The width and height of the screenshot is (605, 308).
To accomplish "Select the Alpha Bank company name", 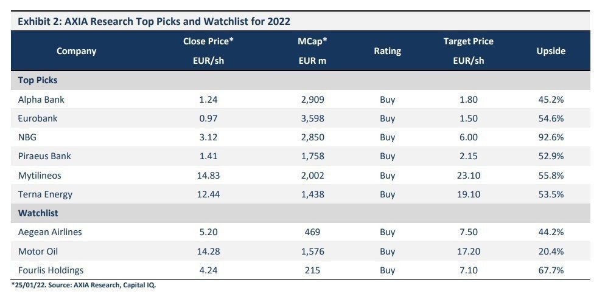I will pos(41,100).
